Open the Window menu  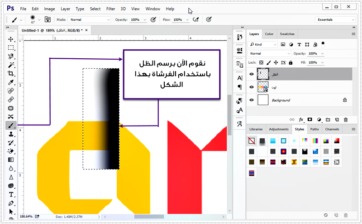pyautogui.click(x=152, y=9)
